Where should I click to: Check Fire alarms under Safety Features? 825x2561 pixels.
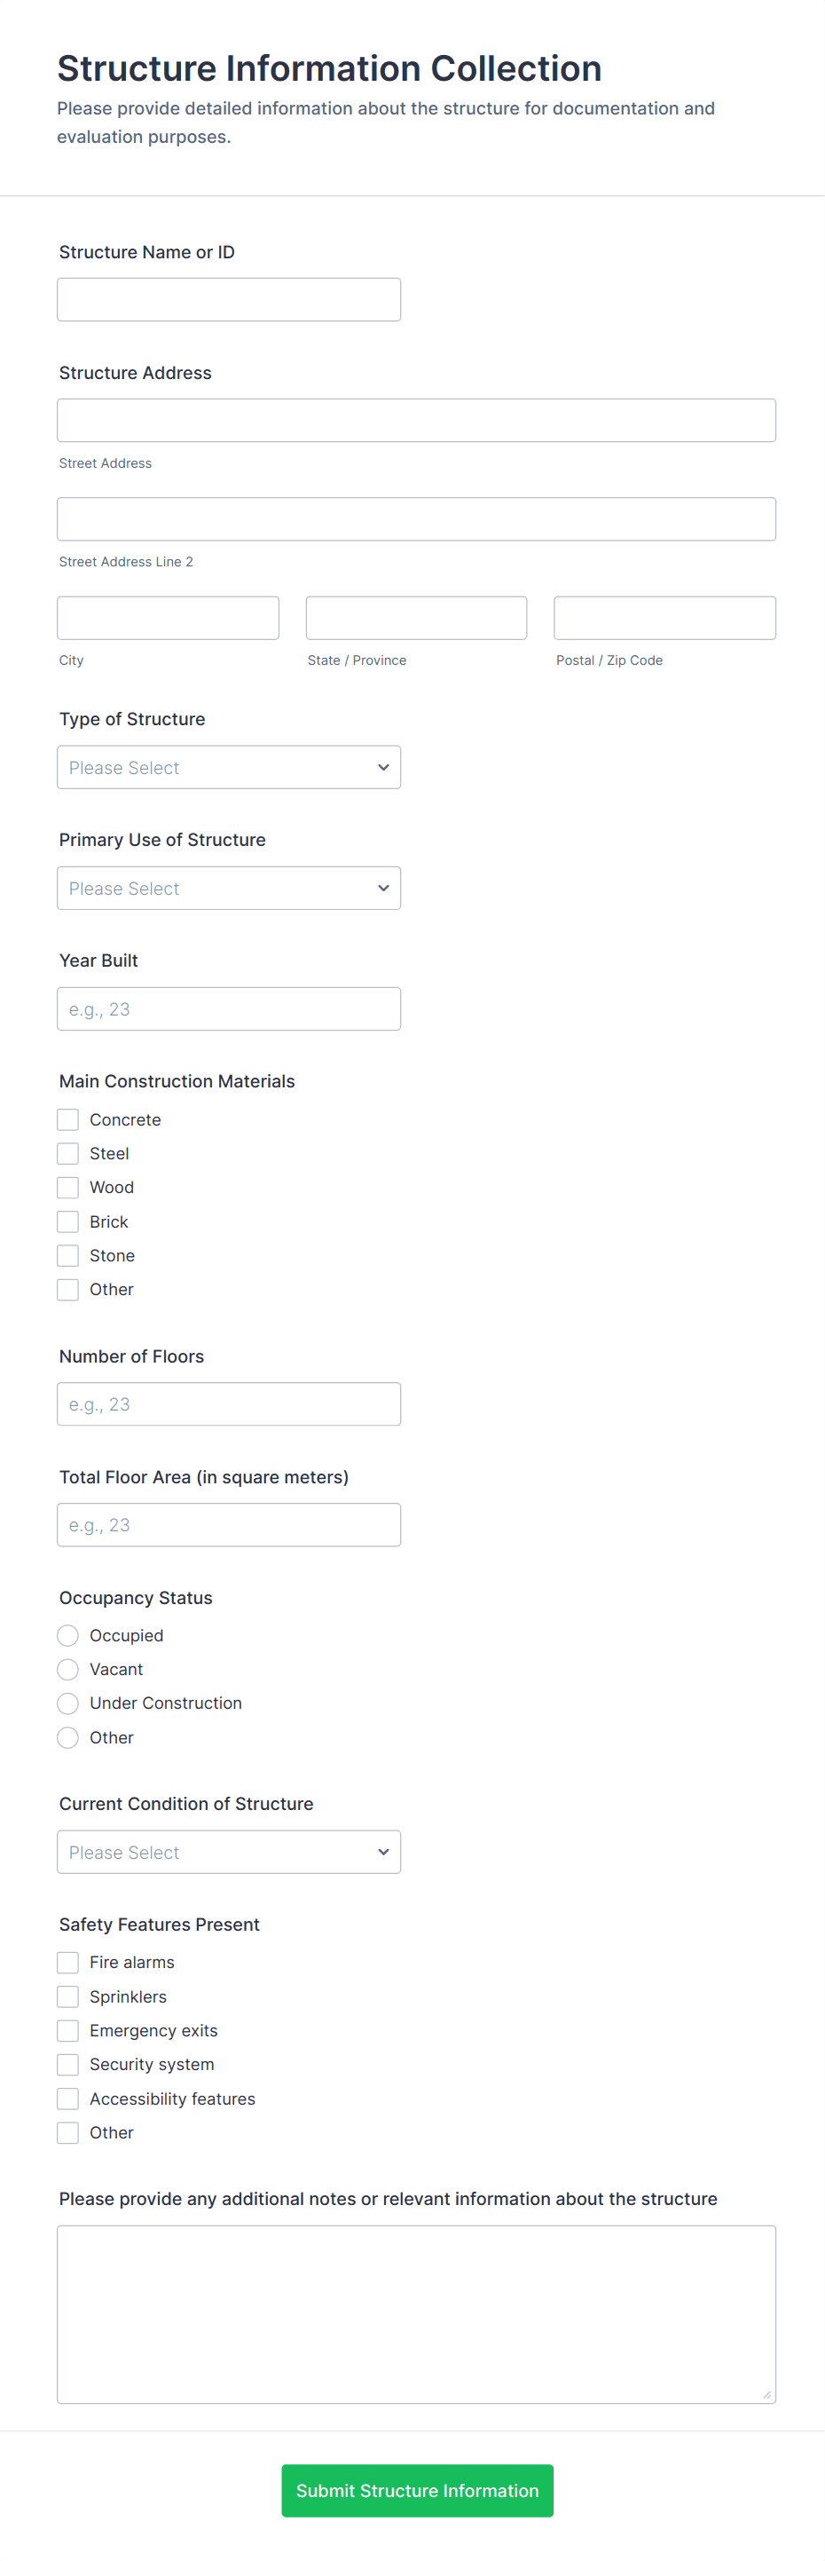[67, 1962]
